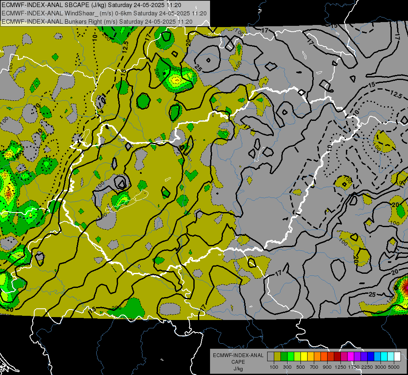Select the bright magenta legend swatch
Viewport: 408px width, 375px height.
[351, 356]
